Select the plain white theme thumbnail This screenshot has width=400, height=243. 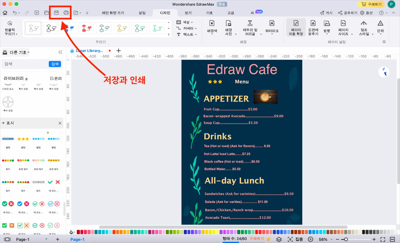[x=34, y=28]
